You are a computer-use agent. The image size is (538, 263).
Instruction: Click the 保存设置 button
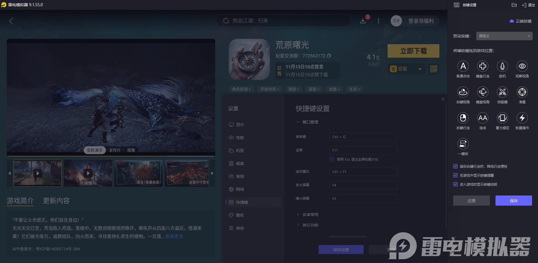341,249
